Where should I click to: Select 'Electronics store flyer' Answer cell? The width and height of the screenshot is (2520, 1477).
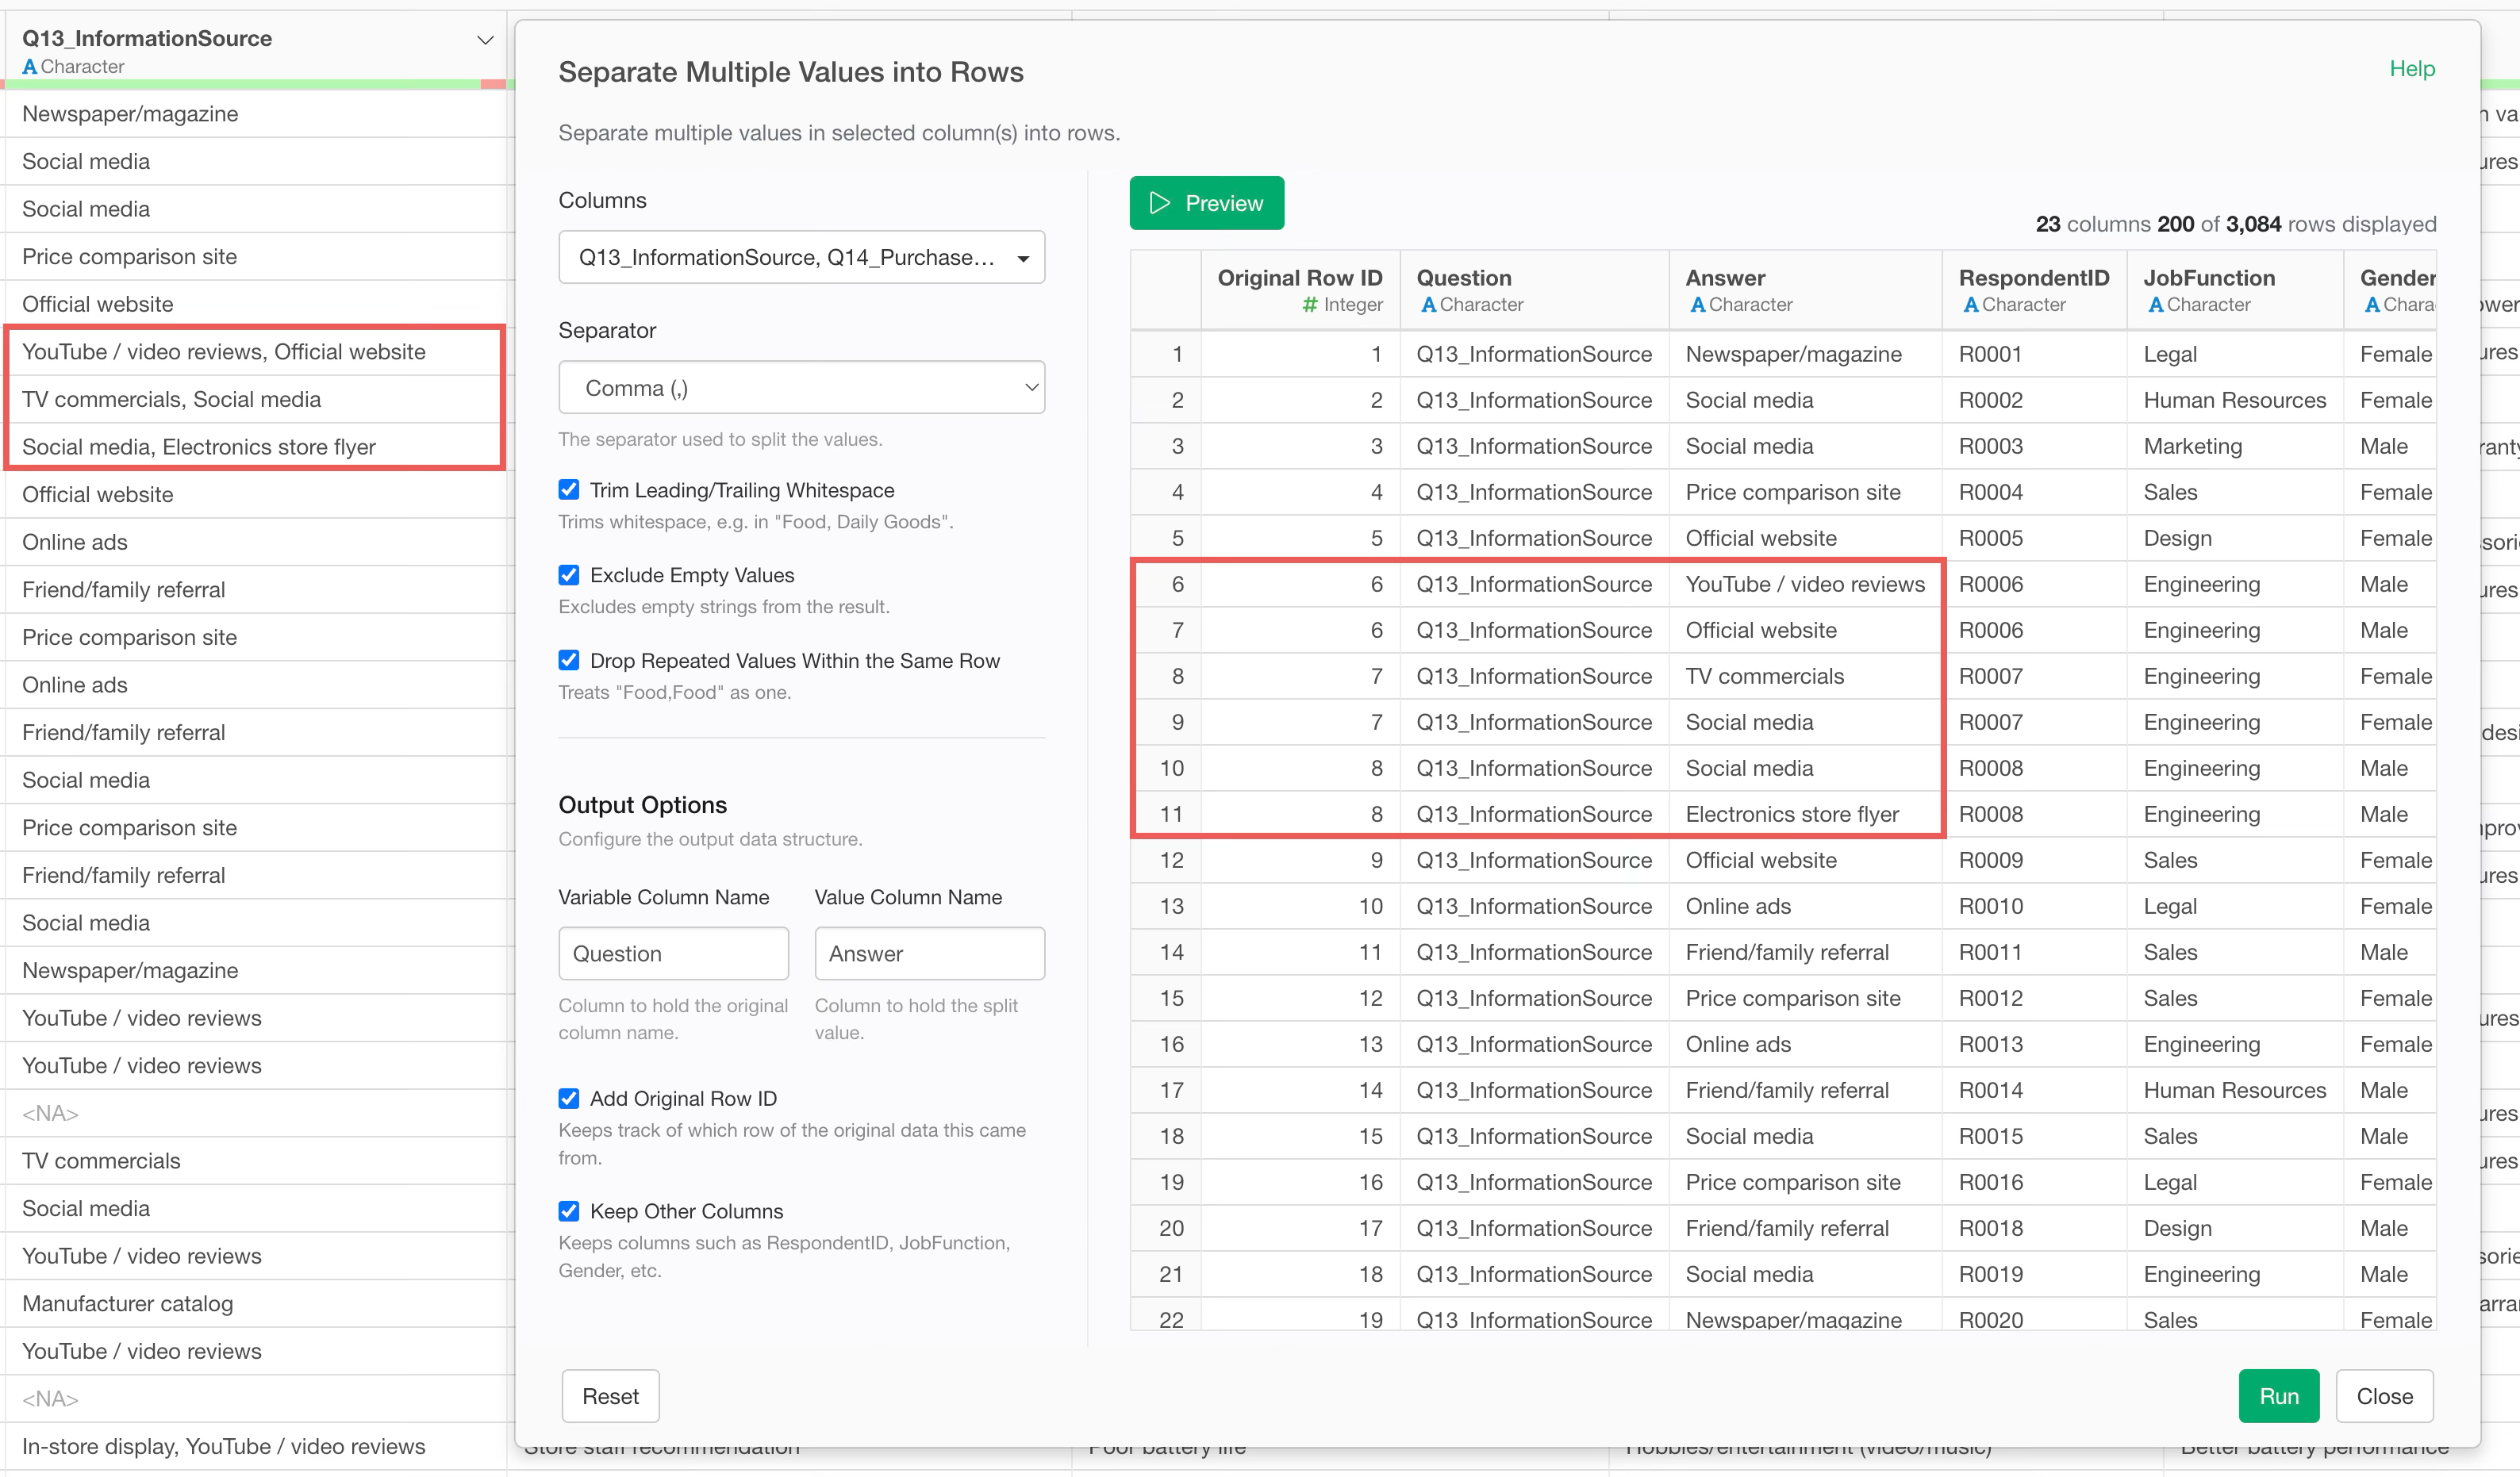click(x=1805, y=814)
